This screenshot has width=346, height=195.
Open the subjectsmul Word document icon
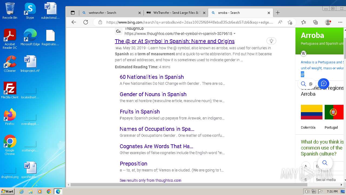pyautogui.click(x=50, y=11)
